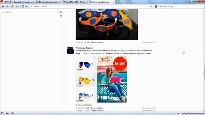Follow the vk.com/elcentransk link
Viewport: 205px width, 115px height.
pyautogui.click(x=130, y=50)
